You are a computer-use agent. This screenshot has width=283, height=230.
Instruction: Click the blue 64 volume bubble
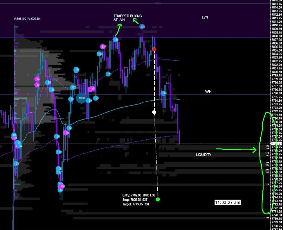(69, 128)
